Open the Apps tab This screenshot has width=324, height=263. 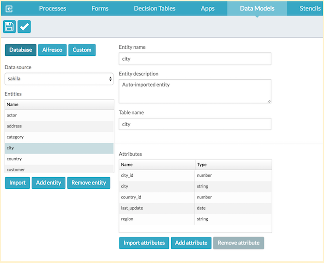[x=207, y=8]
